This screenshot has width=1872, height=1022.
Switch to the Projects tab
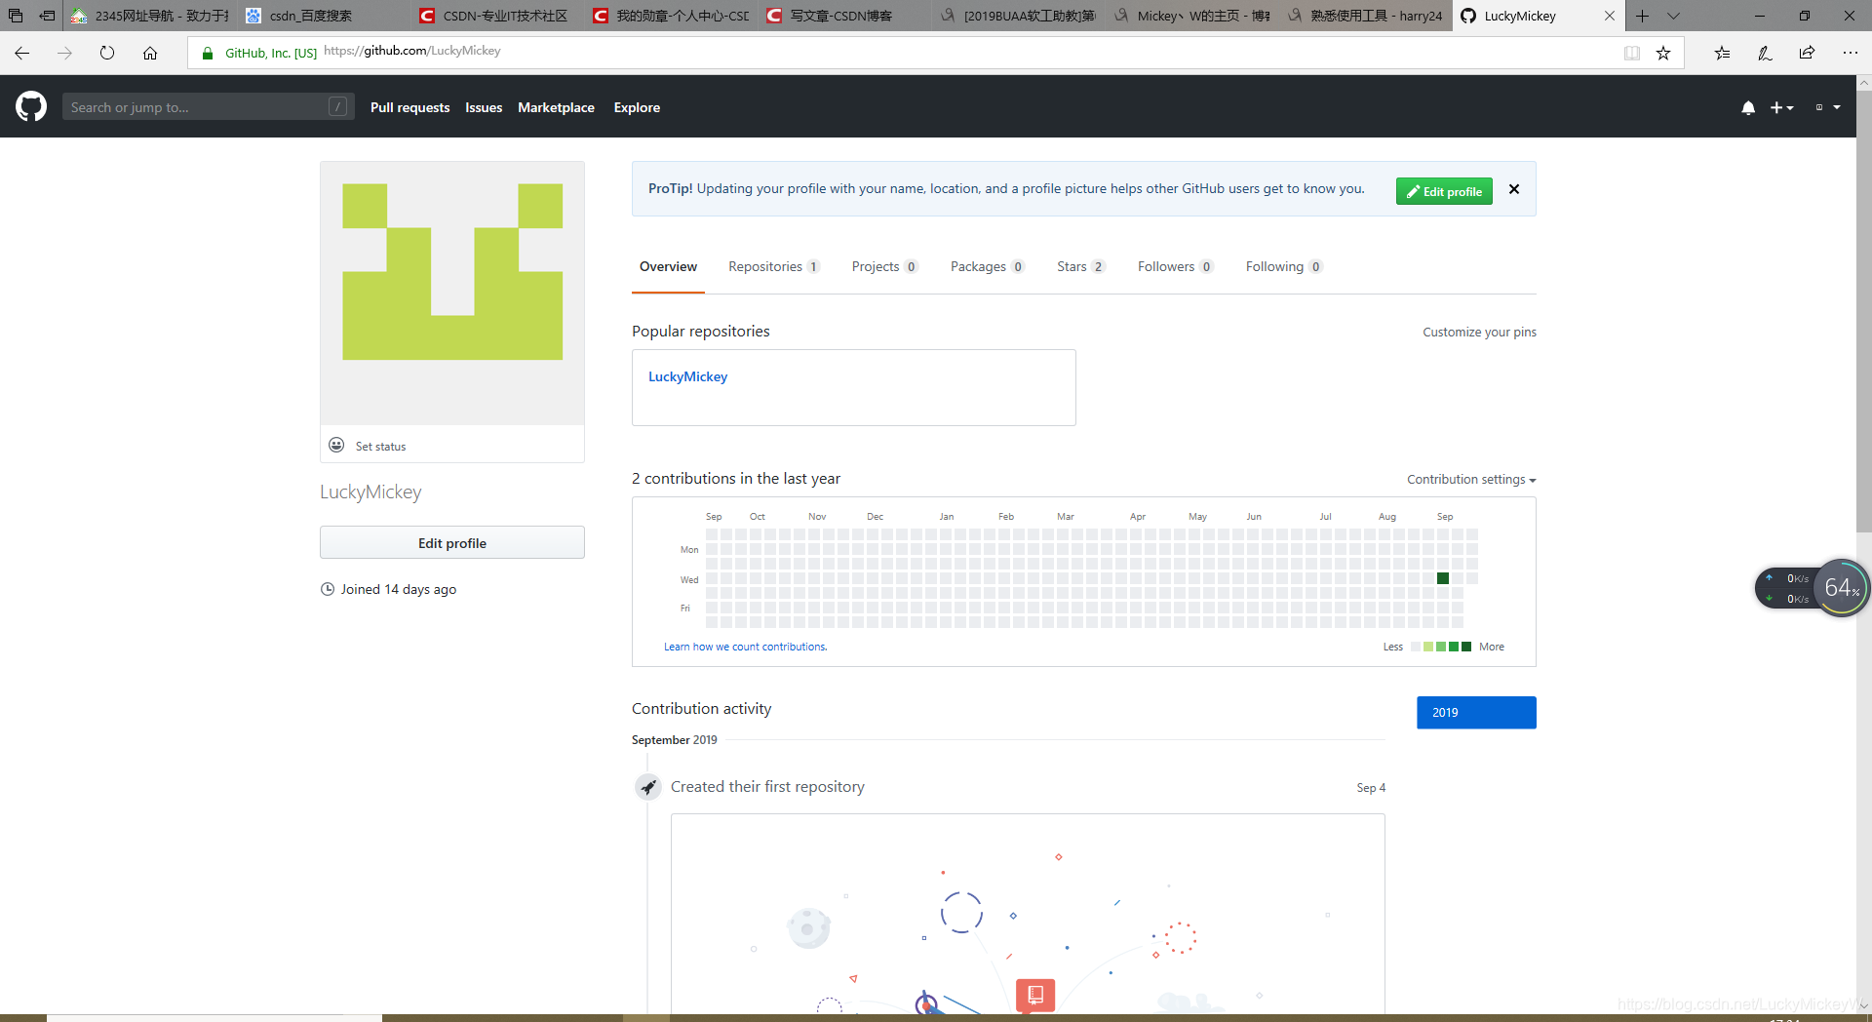click(884, 266)
